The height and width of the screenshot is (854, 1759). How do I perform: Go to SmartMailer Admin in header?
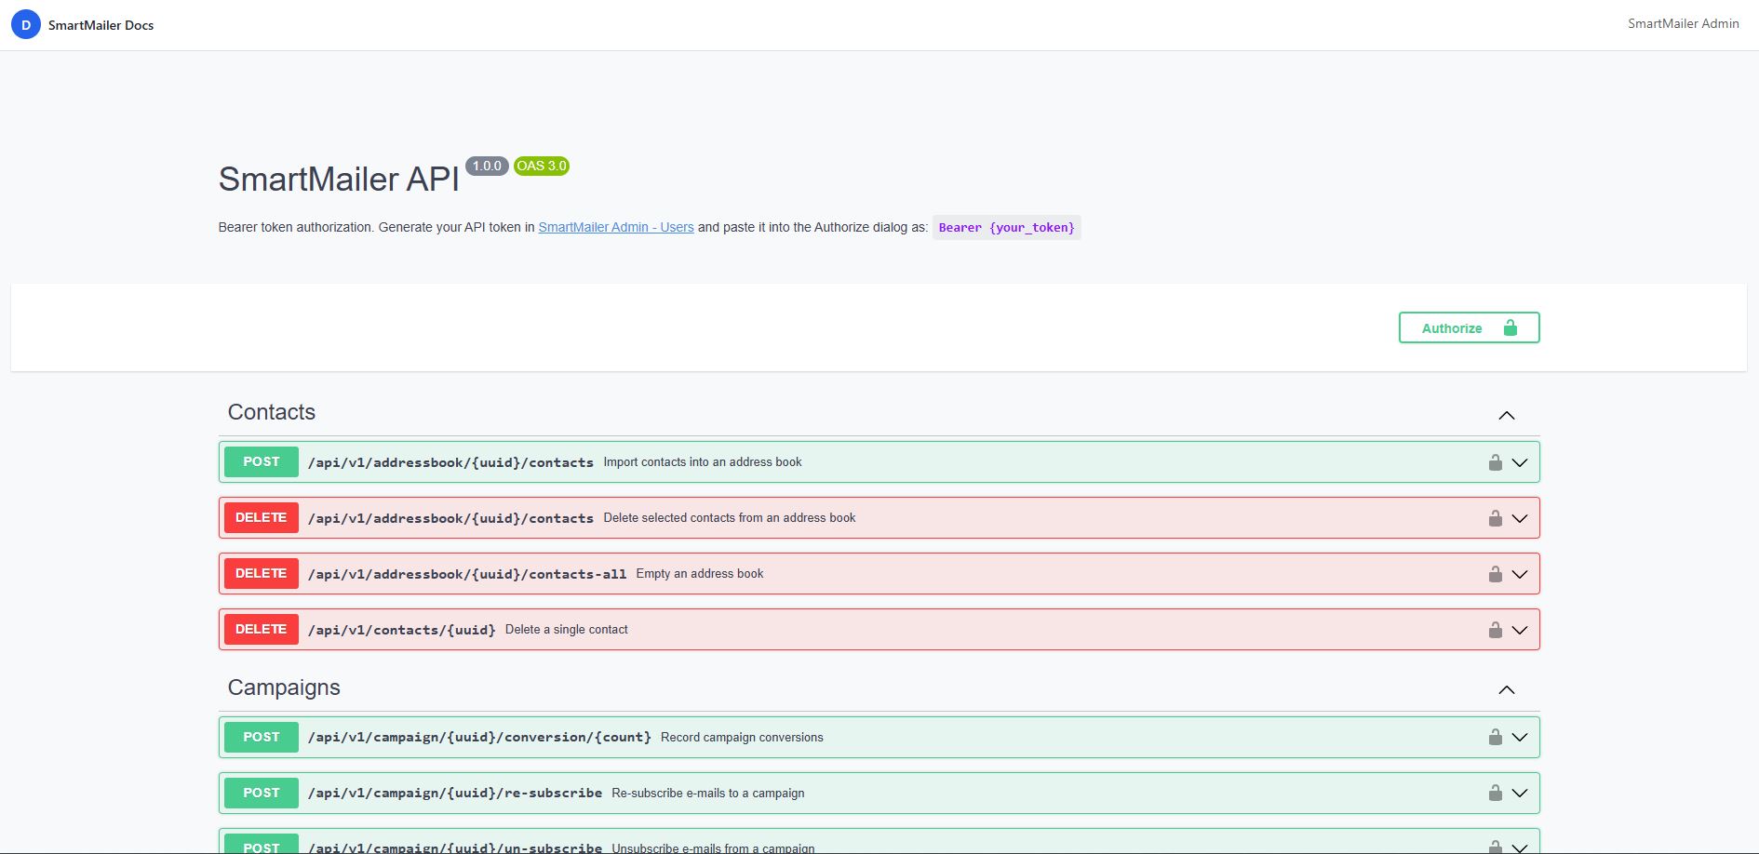(x=1683, y=24)
